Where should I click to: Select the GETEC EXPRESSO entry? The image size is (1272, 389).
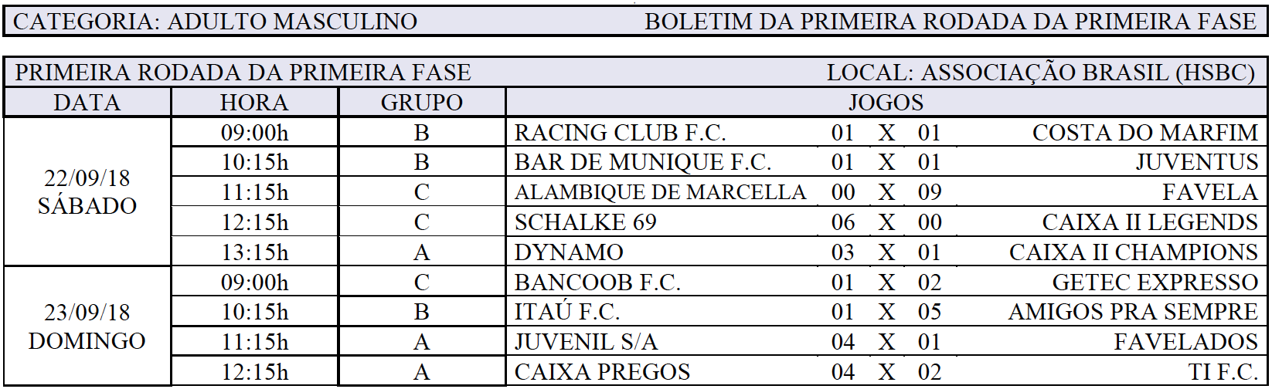(1155, 282)
